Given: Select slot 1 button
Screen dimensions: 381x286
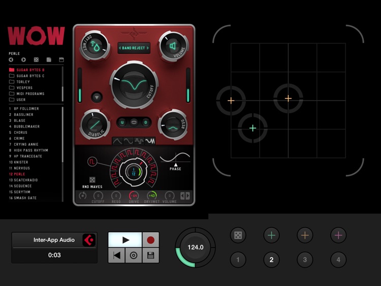Looking at the screenshot, I should click(x=238, y=260).
